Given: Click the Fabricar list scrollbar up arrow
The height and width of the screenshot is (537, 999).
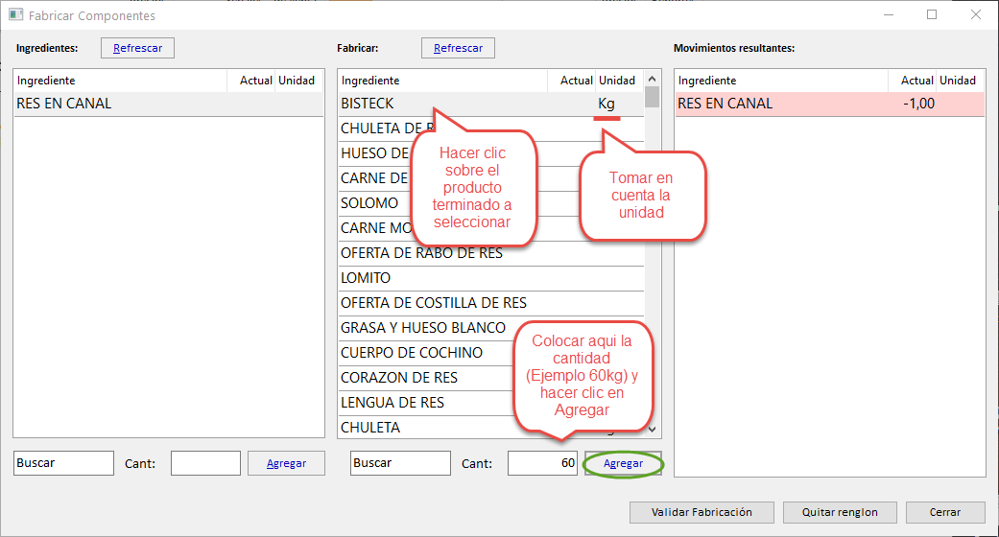Looking at the screenshot, I should tap(653, 80).
